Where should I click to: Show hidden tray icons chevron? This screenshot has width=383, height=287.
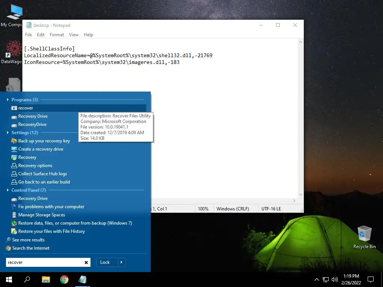(316, 280)
